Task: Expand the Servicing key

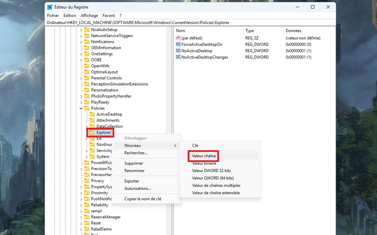Action: (86, 151)
